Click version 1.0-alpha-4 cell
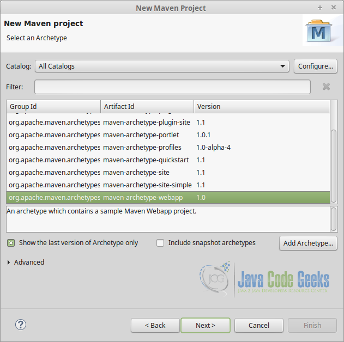The height and width of the screenshot is (342, 344). (x=214, y=147)
